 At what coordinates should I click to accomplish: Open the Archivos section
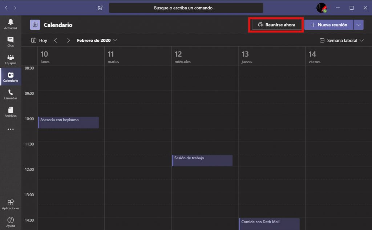pyautogui.click(x=11, y=111)
